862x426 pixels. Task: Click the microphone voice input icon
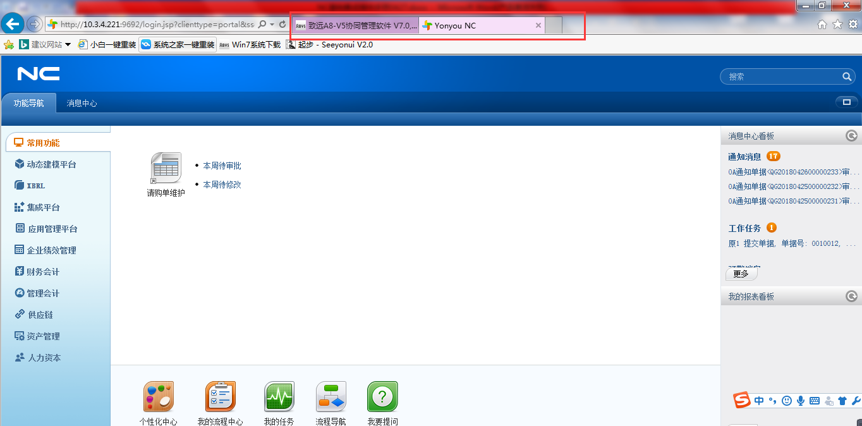801,401
